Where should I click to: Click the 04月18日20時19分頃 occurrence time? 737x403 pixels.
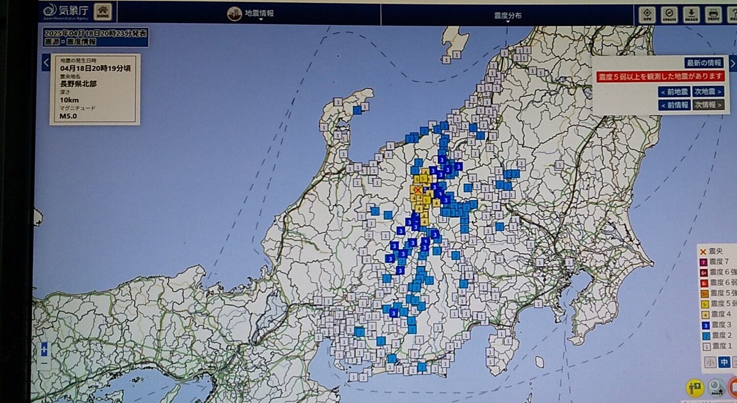(x=95, y=68)
